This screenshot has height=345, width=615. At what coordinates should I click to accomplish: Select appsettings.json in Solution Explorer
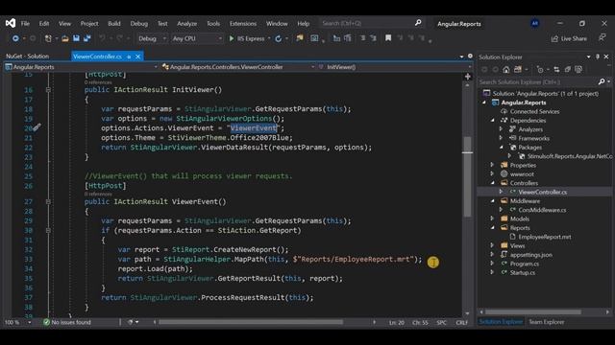(531, 255)
